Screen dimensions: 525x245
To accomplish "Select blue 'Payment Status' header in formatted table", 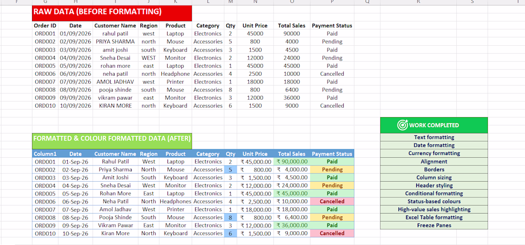I will [332, 154].
